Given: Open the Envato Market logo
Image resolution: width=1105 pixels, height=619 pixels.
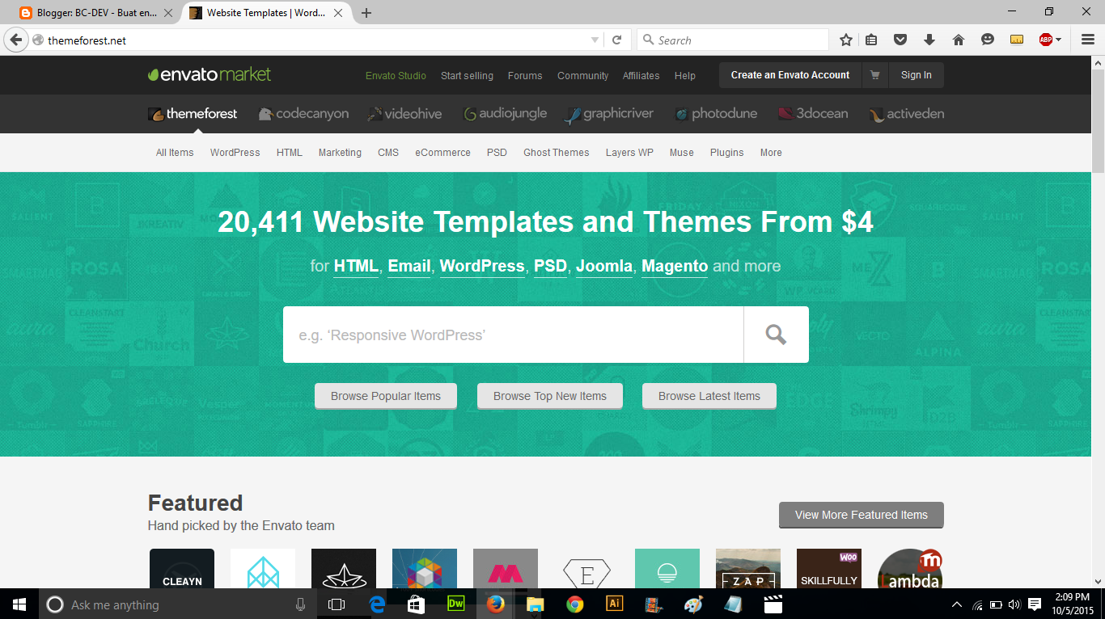Looking at the screenshot, I should [210, 74].
